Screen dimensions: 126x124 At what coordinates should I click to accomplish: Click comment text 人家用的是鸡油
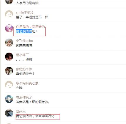[x=27, y=3]
